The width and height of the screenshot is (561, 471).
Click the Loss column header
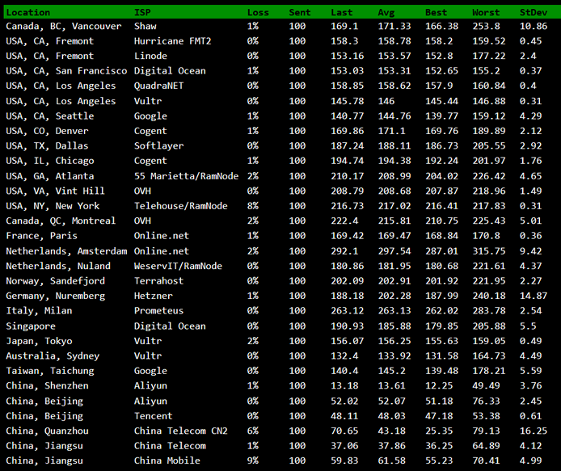click(258, 12)
